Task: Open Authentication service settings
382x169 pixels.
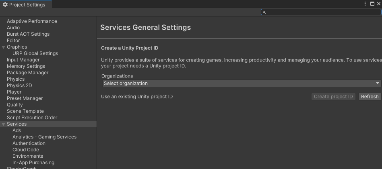Action: click(29, 143)
